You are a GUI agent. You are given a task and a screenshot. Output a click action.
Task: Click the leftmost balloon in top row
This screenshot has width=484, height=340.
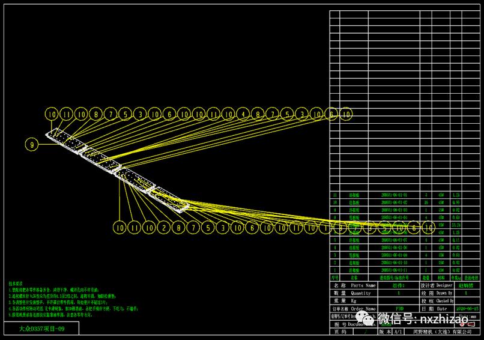[x=52, y=114]
